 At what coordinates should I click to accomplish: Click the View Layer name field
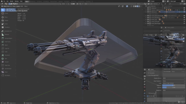pyautogui.click(x=175, y=1)
